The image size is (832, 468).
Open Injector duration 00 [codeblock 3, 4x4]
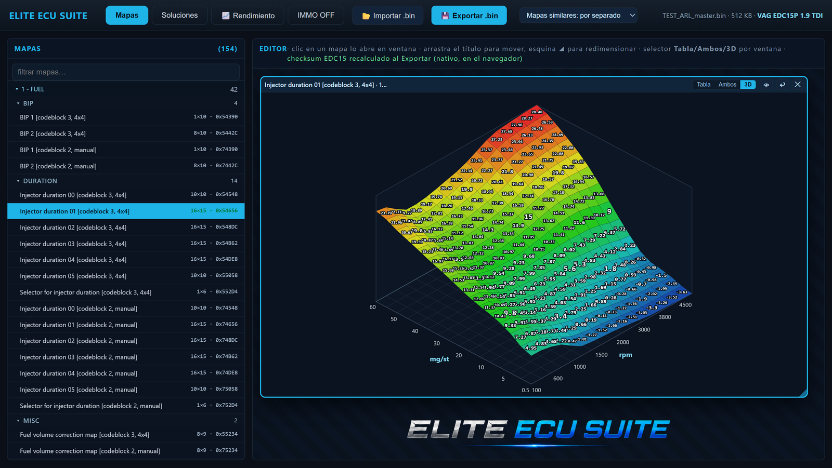click(126, 195)
